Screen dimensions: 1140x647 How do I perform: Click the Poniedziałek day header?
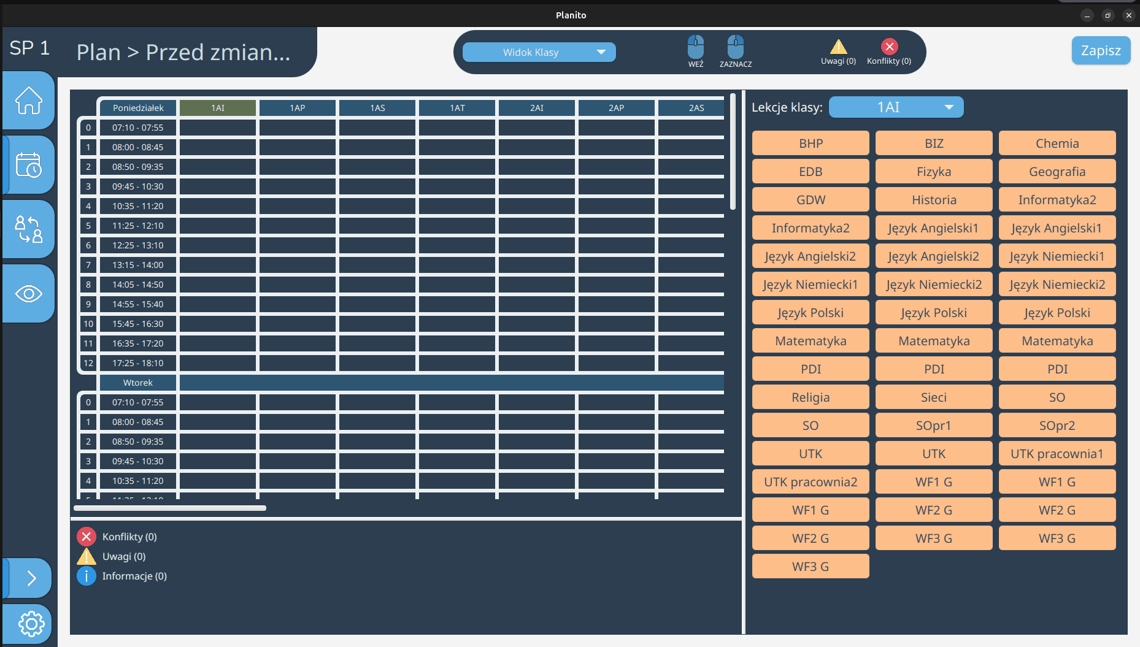tap(138, 108)
